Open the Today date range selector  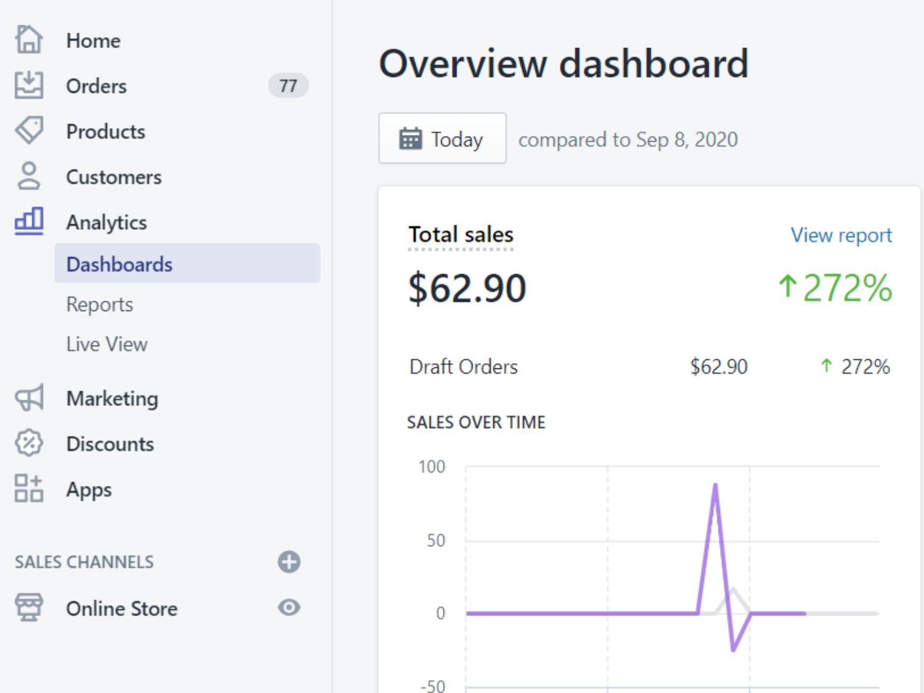[x=442, y=139]
